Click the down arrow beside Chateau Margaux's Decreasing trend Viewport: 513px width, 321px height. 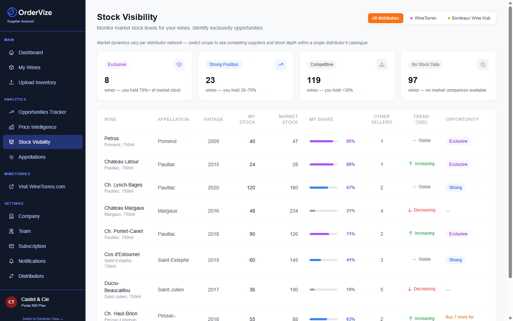410,210
